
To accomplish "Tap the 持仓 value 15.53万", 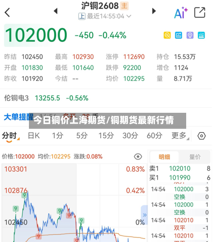I will coord(185,57).
